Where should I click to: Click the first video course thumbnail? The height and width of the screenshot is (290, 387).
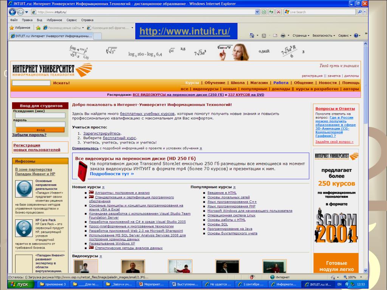click(86, 266)
